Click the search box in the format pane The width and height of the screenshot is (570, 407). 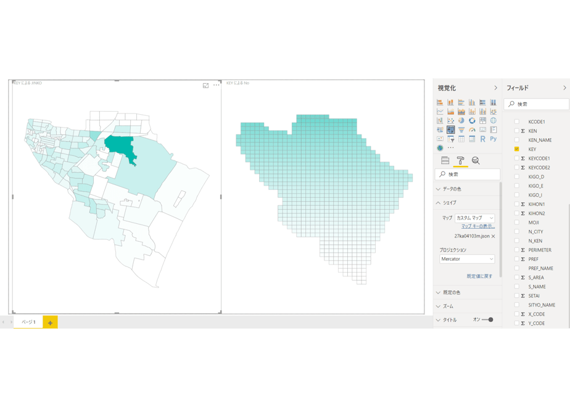coord(467,175)
